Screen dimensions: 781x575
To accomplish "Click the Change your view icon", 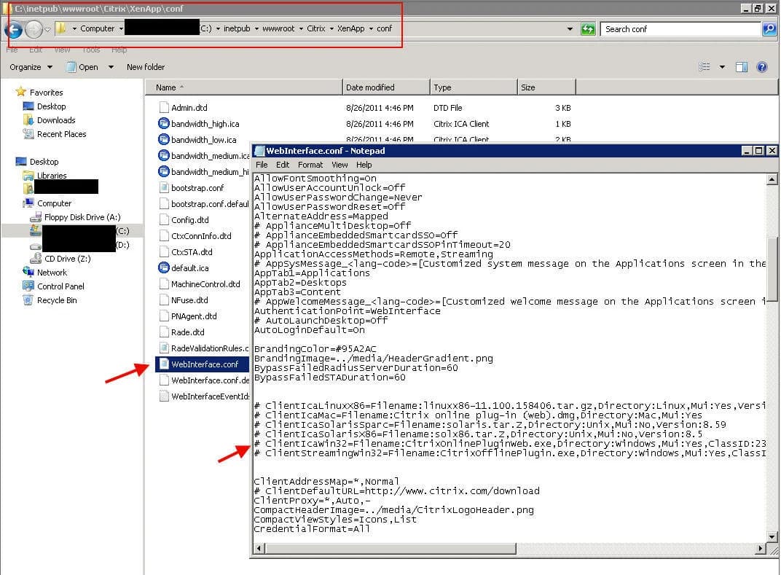I will [x=705, y=67].
